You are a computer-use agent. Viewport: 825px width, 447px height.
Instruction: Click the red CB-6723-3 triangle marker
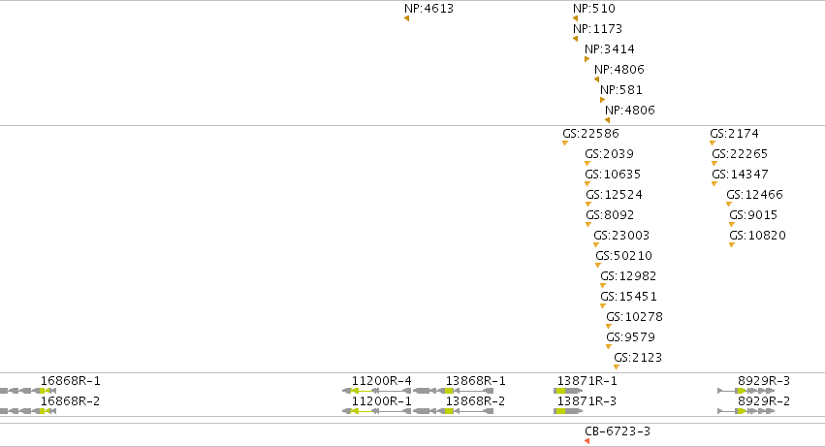pyautogui.click(x=587, y=441)
